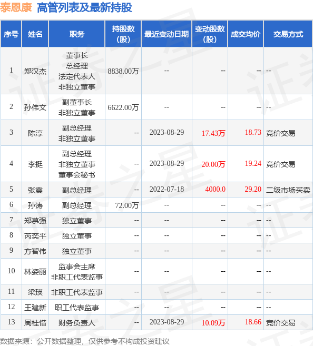Click row number 13

11,322
